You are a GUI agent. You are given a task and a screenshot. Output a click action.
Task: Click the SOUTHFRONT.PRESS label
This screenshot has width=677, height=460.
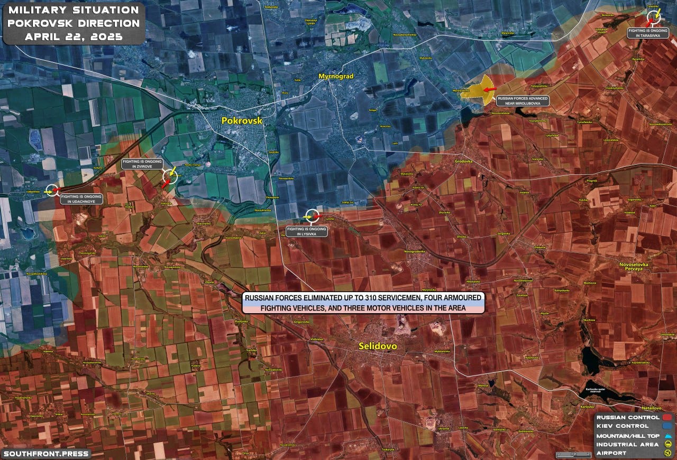pyautogui.click(x=45, y=454)
